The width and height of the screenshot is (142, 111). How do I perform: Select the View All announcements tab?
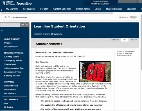click(134, 40)
